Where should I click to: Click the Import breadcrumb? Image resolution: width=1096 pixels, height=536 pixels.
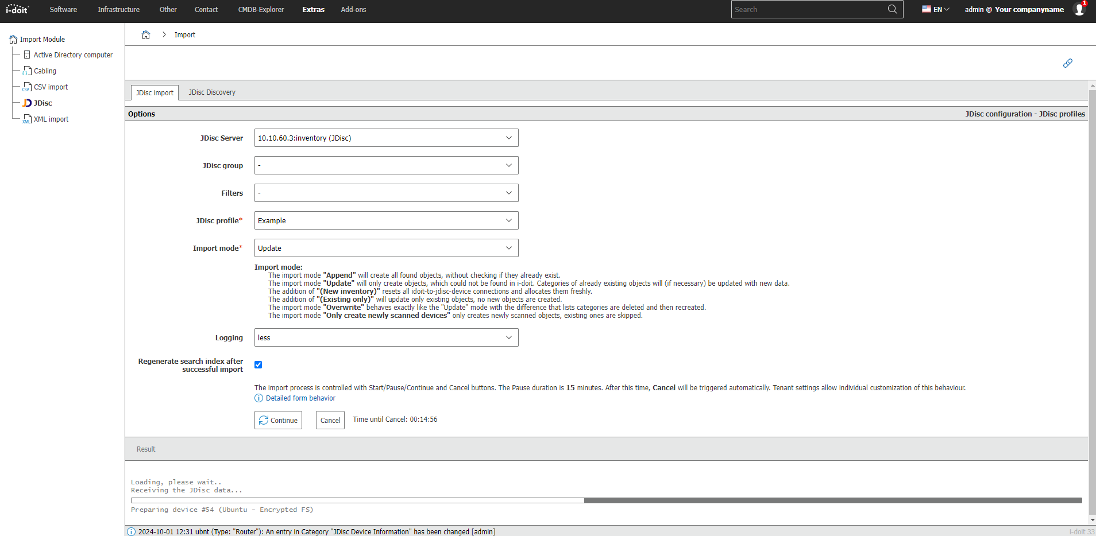coord(185,34)
